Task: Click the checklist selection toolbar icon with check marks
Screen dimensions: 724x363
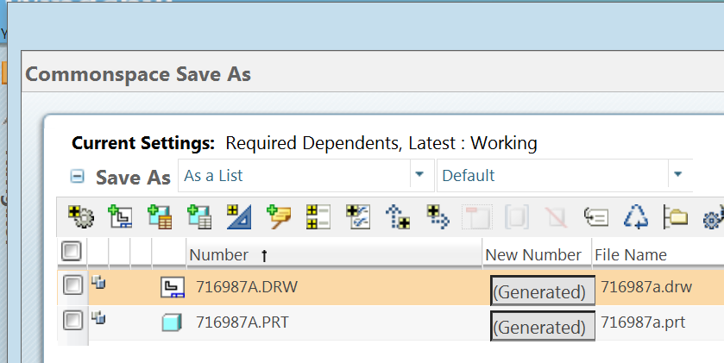Action: point(358,216)
